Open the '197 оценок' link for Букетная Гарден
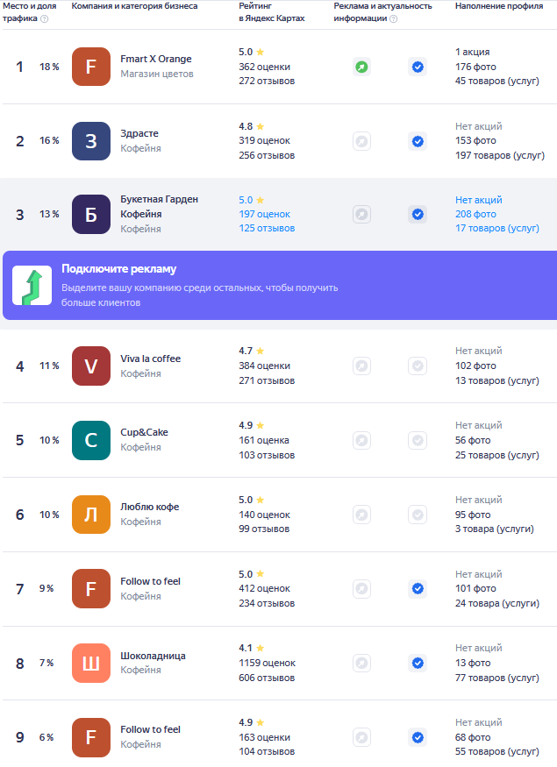This screenshot has width=557, height=767. click(264, 214)
